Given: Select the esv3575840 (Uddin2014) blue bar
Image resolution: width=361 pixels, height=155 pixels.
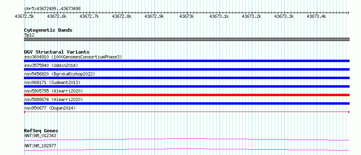Looking at the screenshot, I should coord(187,69).
